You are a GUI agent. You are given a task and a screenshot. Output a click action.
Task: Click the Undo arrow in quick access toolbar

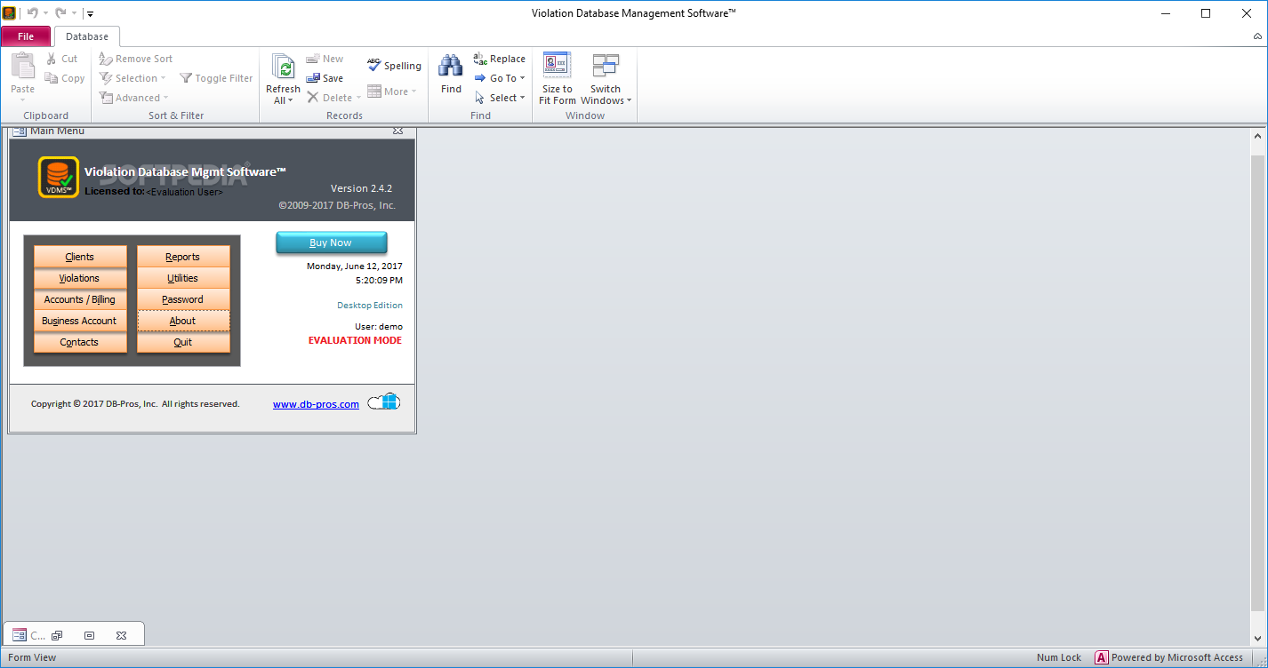click(32, 13)
